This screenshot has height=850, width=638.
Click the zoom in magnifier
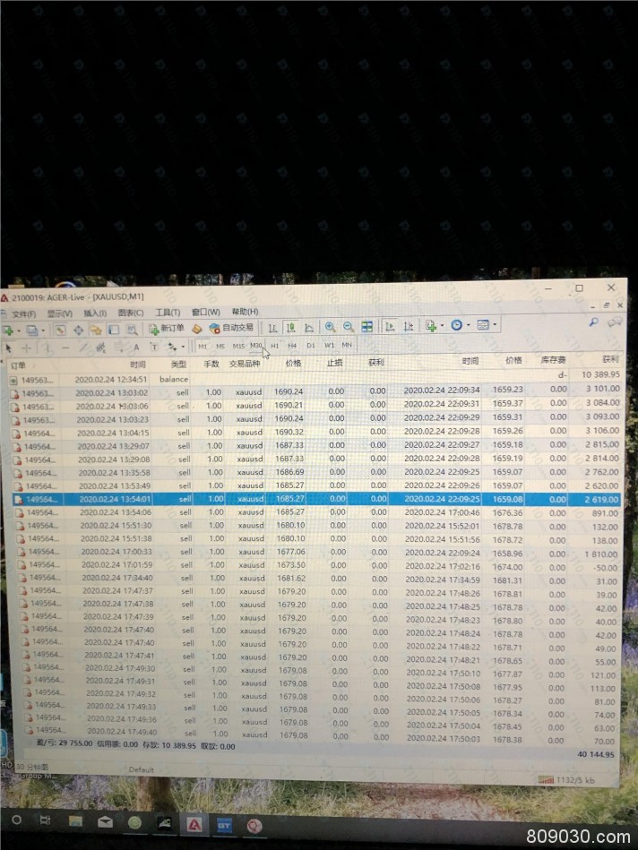(330, 327)
